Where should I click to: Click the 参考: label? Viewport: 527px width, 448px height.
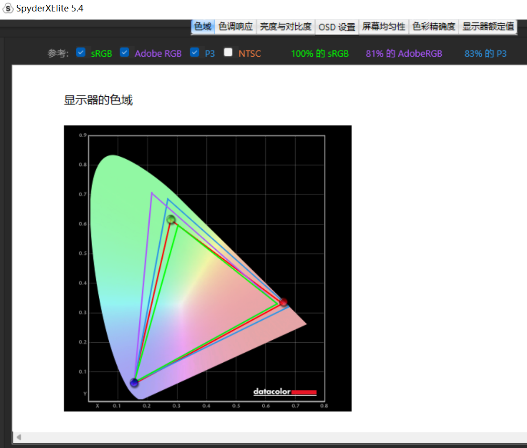pos(58,53)
